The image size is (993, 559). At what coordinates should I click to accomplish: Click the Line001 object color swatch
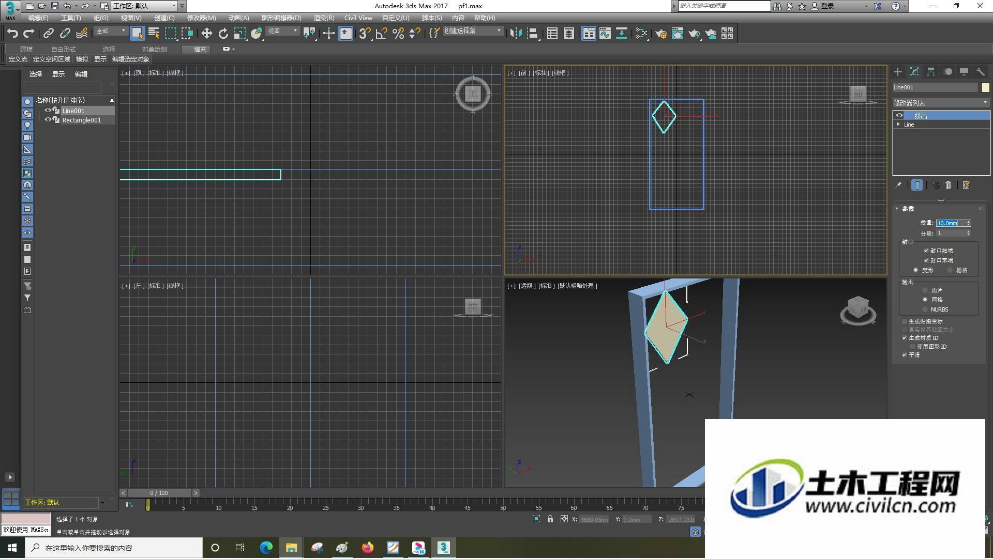tap(985, 87)
